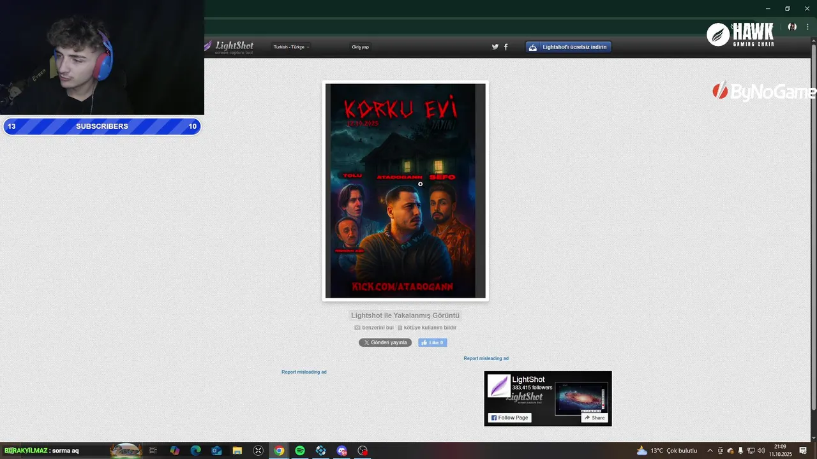This screenshot has height=459, width=817.
Task: Click Report misleading ad below post button
Action: point(304,372)
